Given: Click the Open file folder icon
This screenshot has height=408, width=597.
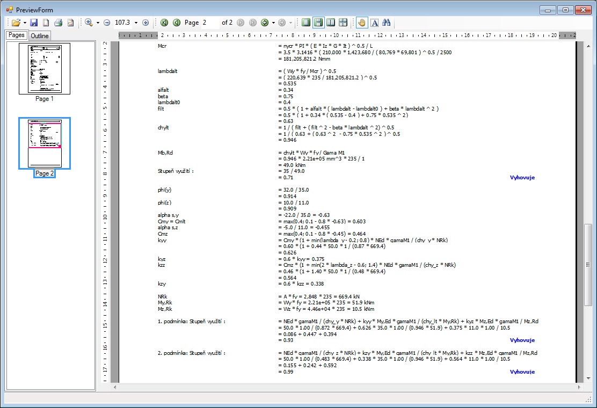Looking at the screenshot, I should (x=16, y=23).
